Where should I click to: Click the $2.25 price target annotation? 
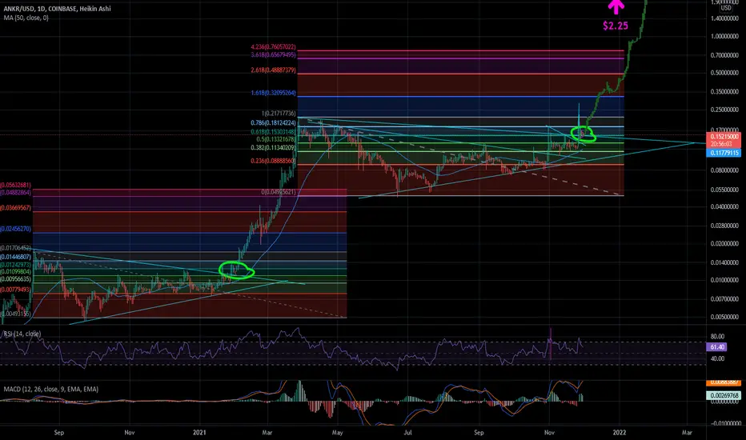click(x=616, y=26)
